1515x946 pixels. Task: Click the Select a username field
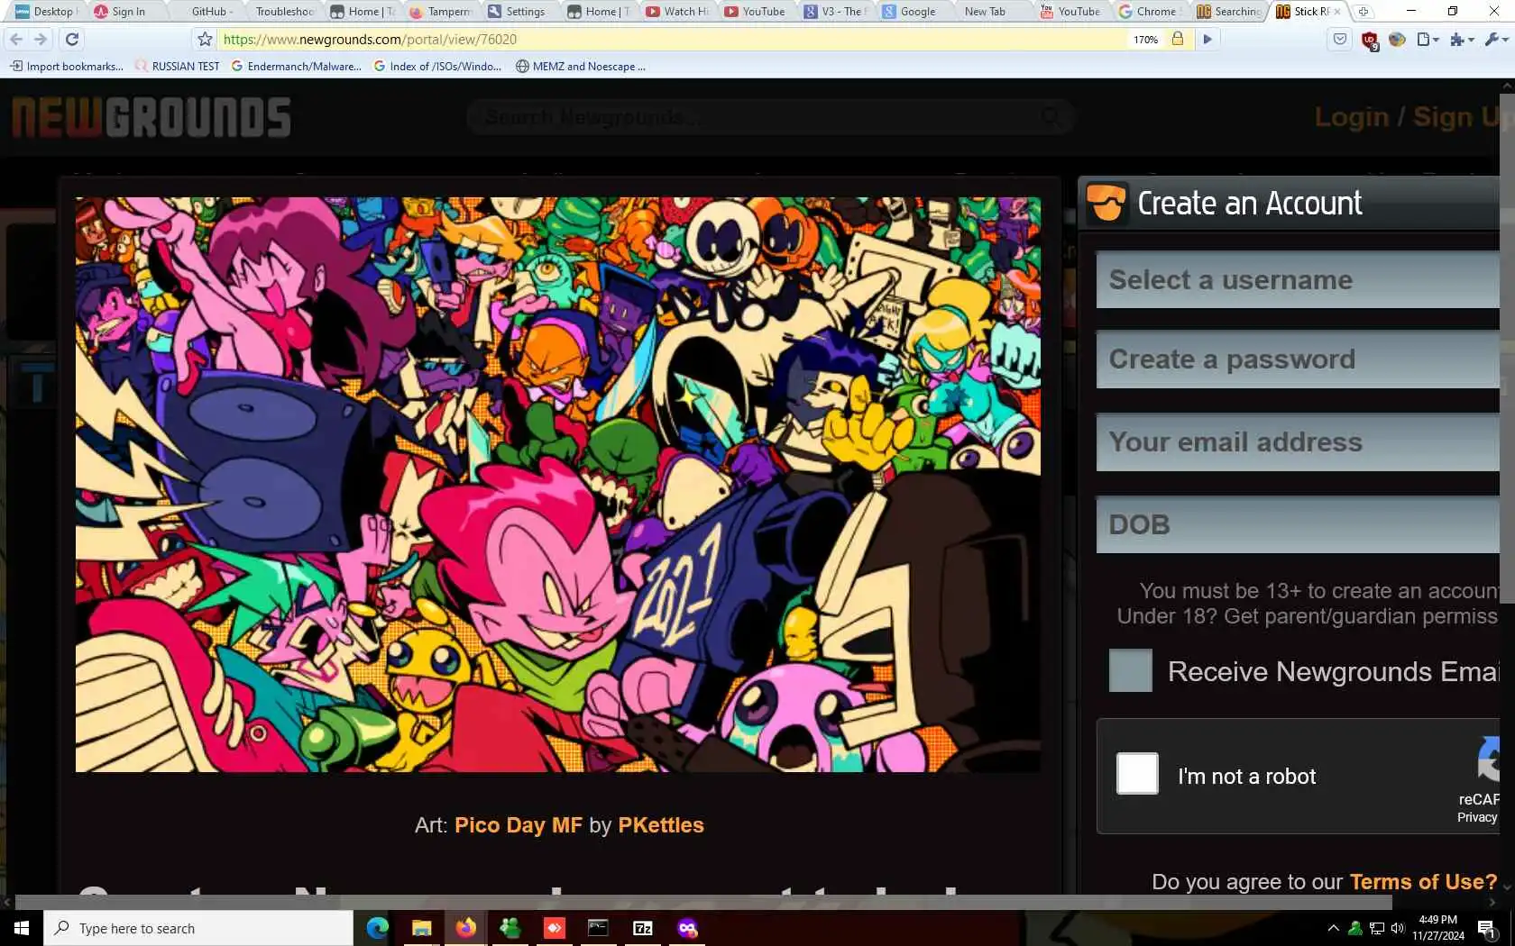(1298, 279)
